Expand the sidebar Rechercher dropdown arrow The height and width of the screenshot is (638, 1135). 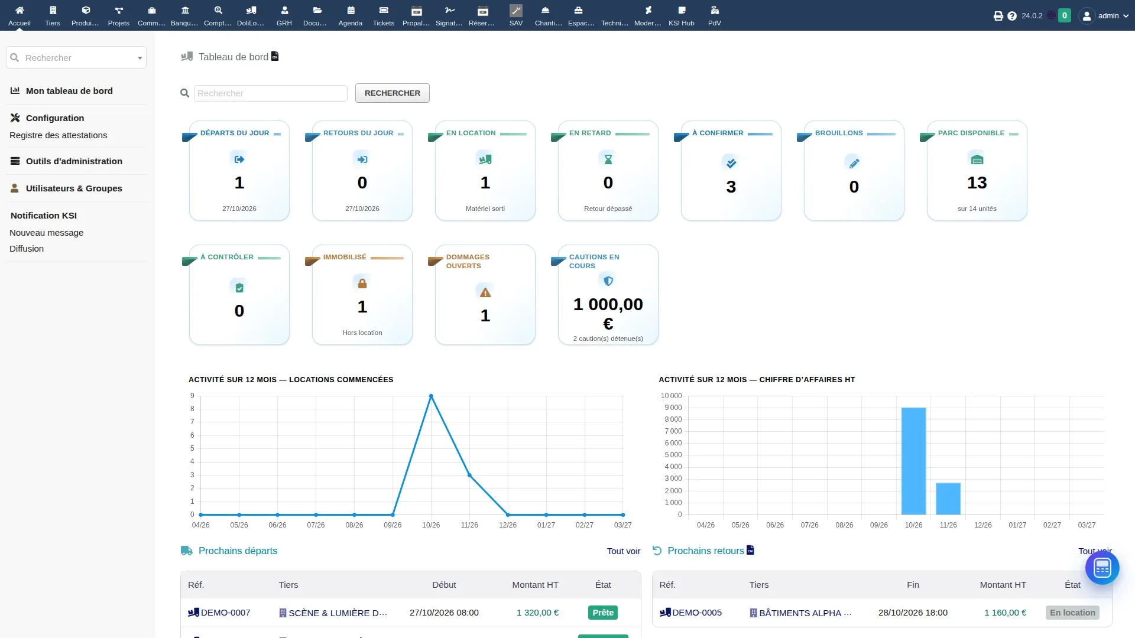140,58
